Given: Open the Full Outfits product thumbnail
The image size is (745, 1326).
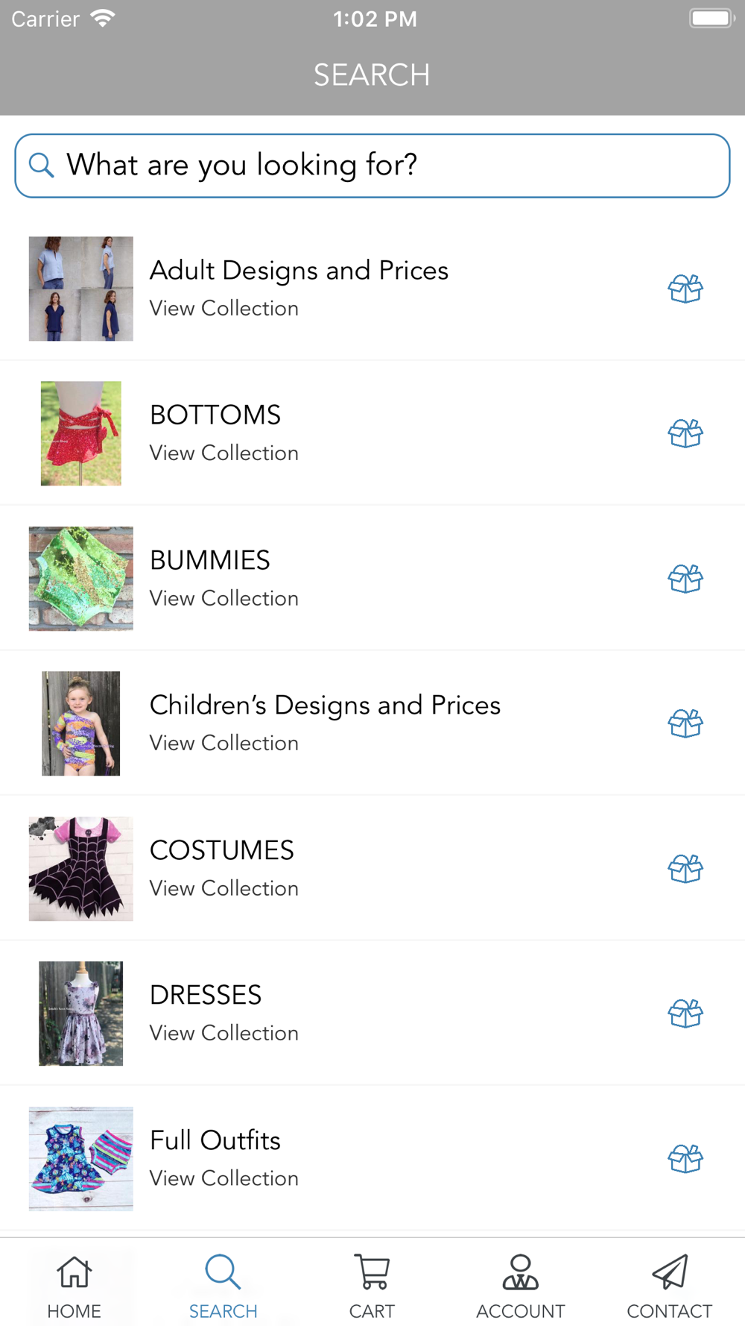Looking at the screenshot, I should [81, 1159].
